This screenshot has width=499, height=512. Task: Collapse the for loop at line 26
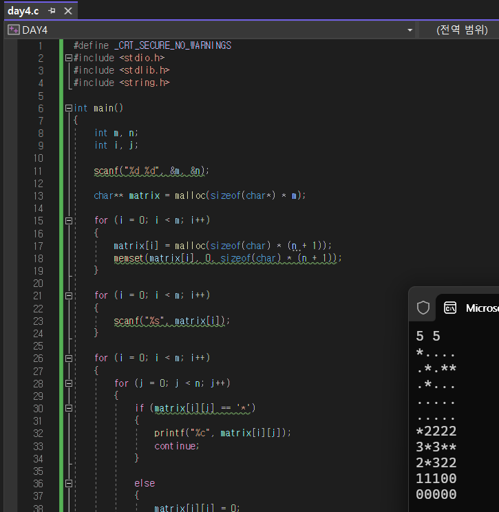(x=69, y=359)
